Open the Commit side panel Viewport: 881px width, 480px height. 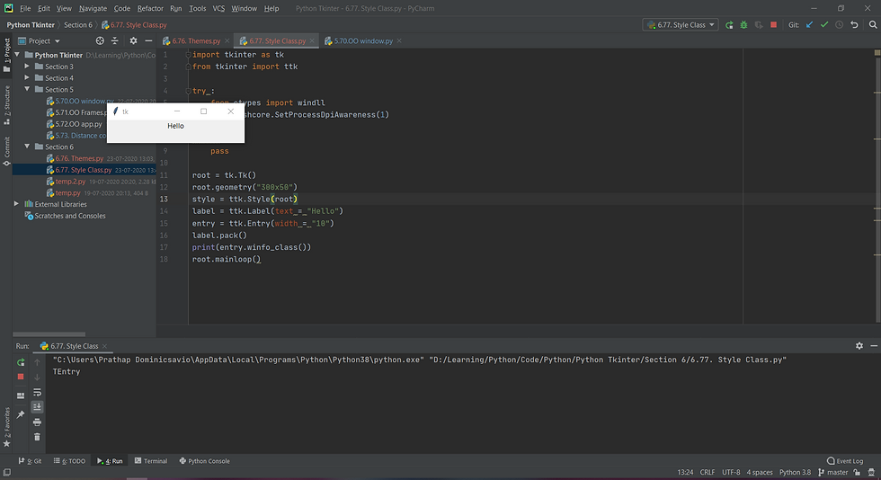(7, 151)
